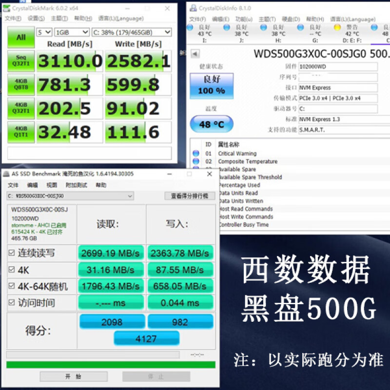Run the Seq Q32T1 test
The width and height of the screenshot is (390, 390).
[21, 61]
